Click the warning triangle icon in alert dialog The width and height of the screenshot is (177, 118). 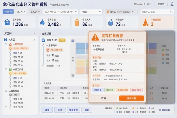(x=95, y=37)
